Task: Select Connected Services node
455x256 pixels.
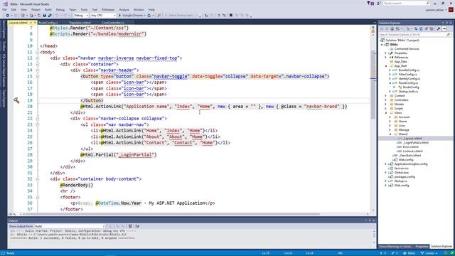Action: point(407,49)
